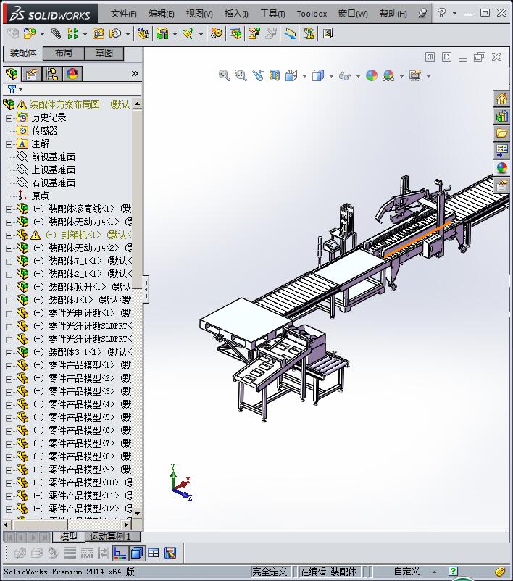
Task: Open the DisplayManager color ball tab
Action: click(x=72, y=74)
